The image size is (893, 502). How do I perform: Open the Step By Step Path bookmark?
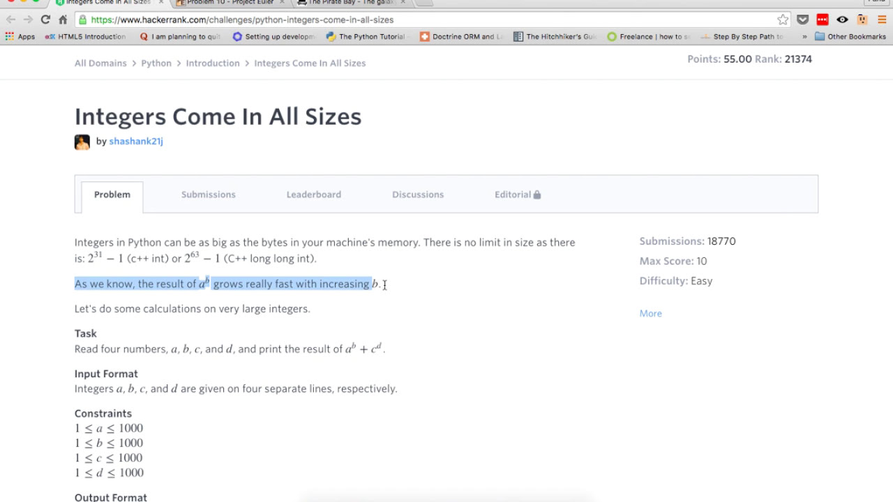coord(742,36)
